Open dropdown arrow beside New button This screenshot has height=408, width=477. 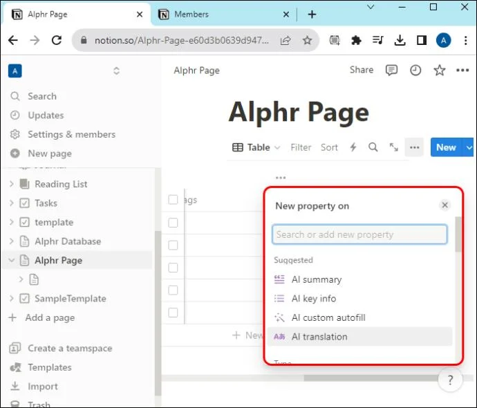(469, 147)
